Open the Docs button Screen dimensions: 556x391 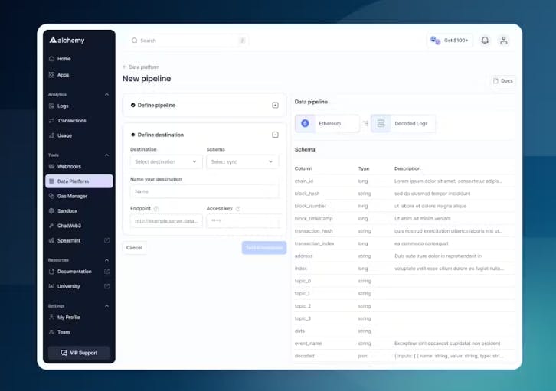pos(503,81)
